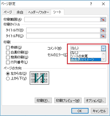Viewport: 110px width, 116px height.
Task: Click into the 印刷範囲(A) input field
Action: click(x=62, y=19)
